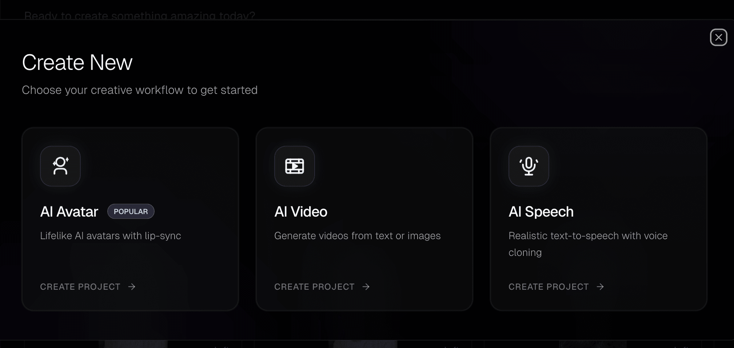
Task: Click the arrow next to AI Avatar's Create Project
Action: coord(132,287)
